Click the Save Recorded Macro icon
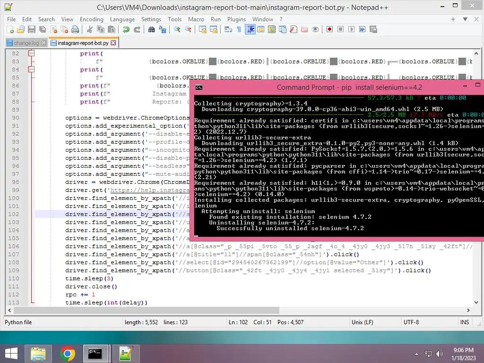This screenshot has height=363, width=484. point(373,29)
